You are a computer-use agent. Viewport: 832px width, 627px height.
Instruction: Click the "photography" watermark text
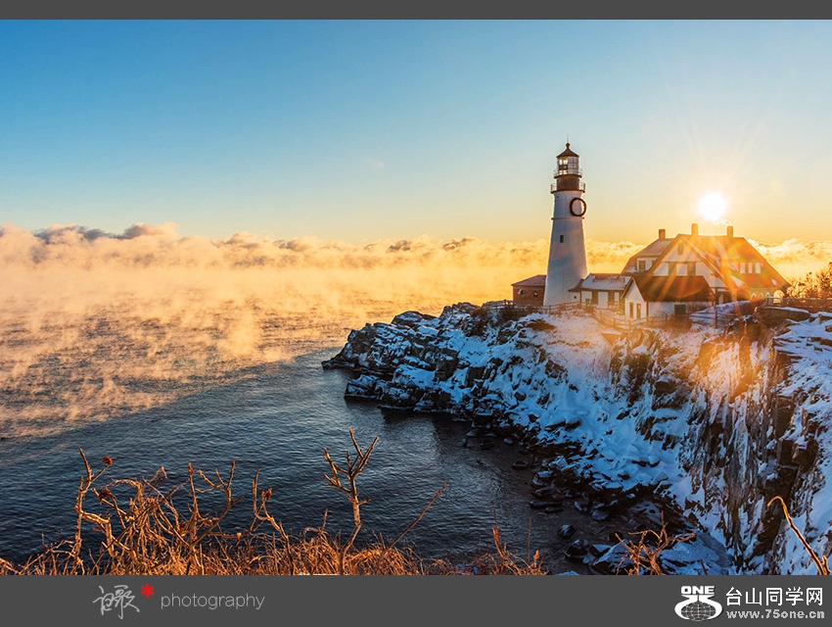coord(211,601)
